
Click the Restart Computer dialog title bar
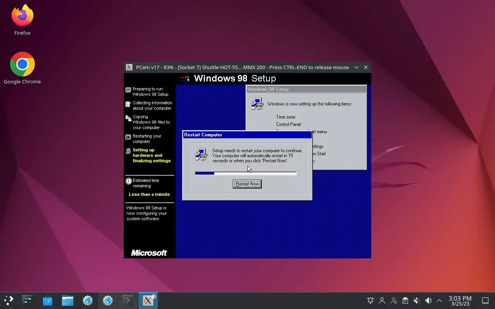[x=247, y=135]
